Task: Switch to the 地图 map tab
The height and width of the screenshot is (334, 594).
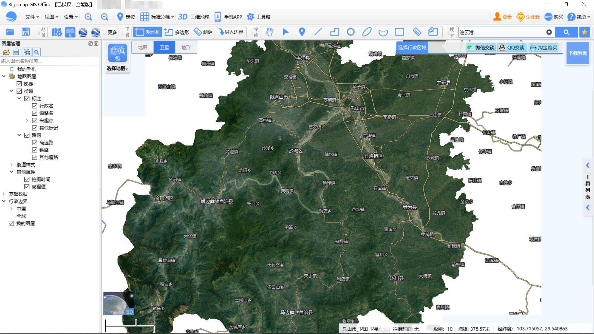Action: (143, 47)
